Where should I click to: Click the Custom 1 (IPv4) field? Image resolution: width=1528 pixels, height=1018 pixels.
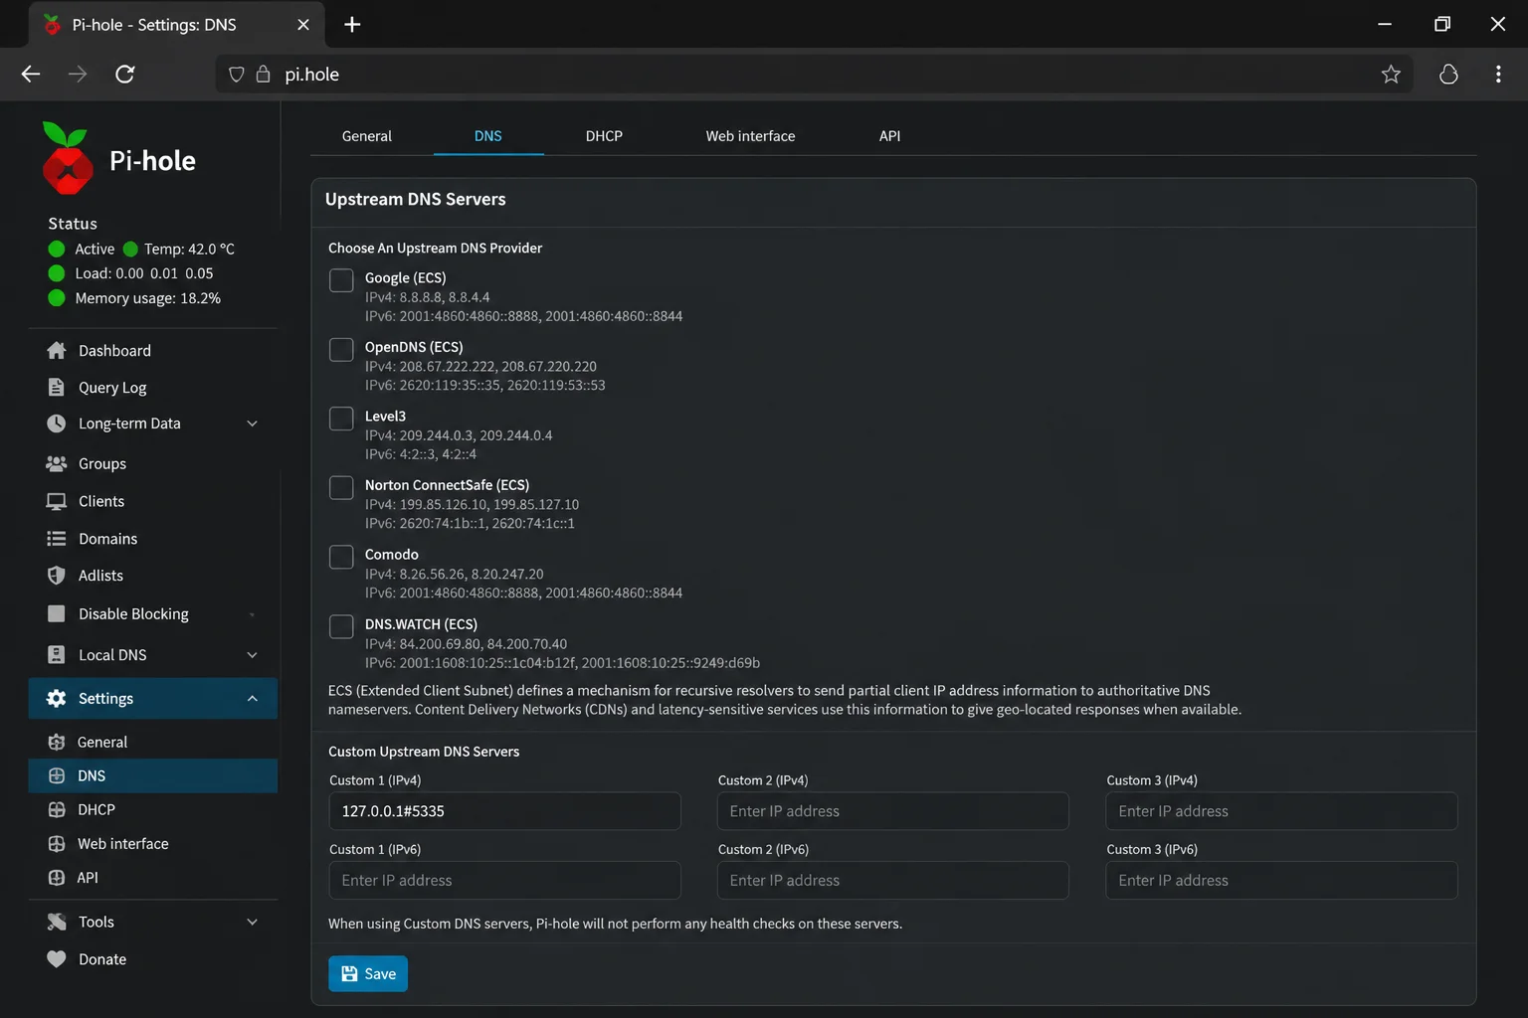coord(504,811)
